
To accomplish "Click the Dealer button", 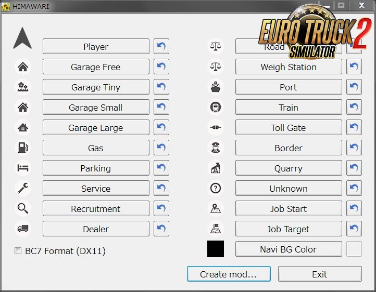I will click(96, 229).
